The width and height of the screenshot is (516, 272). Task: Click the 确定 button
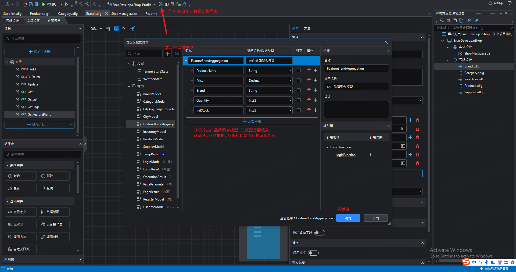348,218
